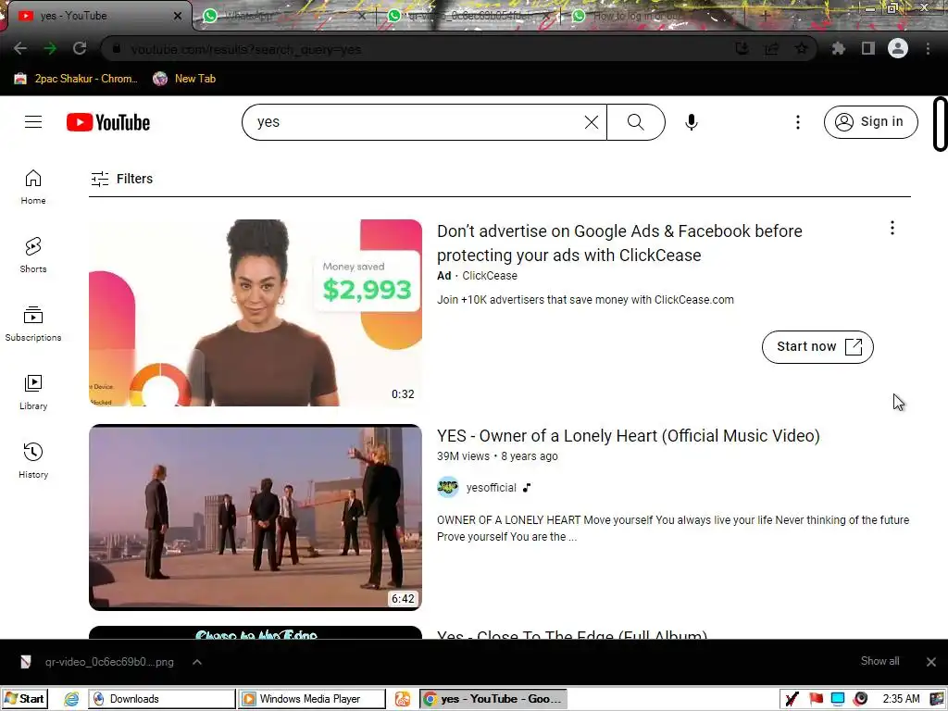The height and width of the screenshot is (711, 948).
Task: Clear the search box with the X
Action: (592, 122)
